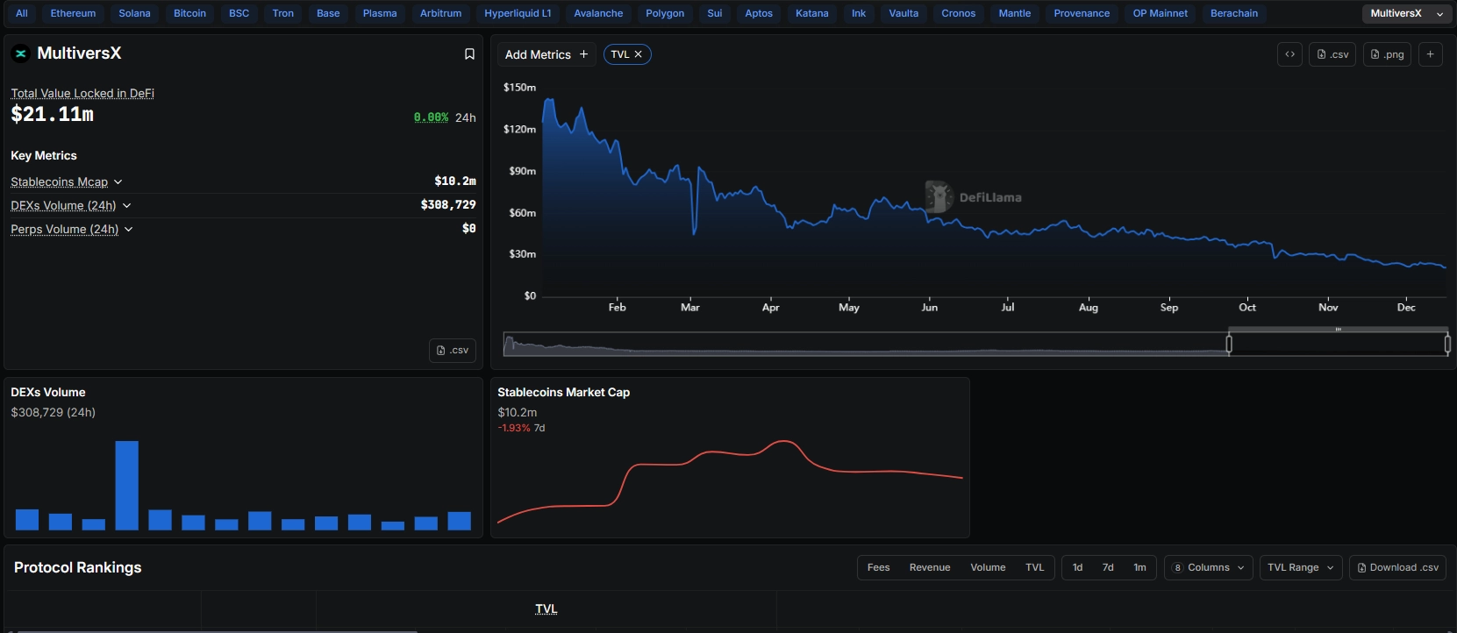Screen dimensions: 1457x633
Task: Download Protocol Rankings .csv
Action: 1397,567
